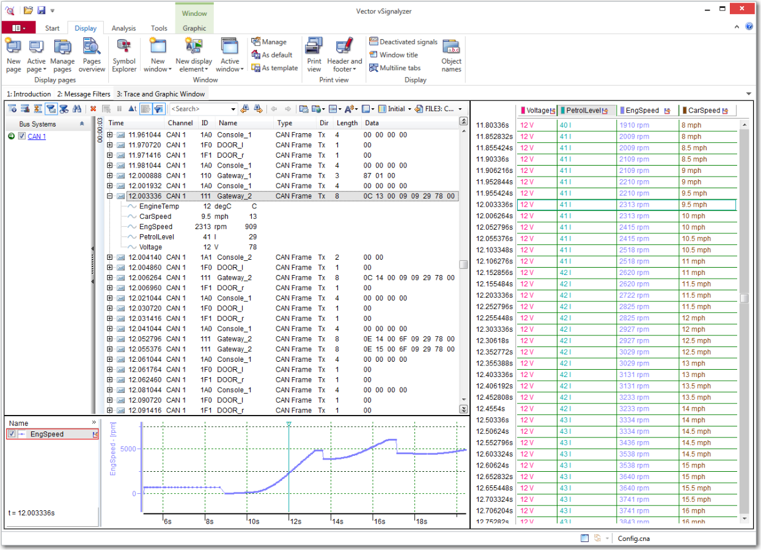Click the red X delete icon in trace toolbar
Viewport: 761px width, 550px height.
93,109
